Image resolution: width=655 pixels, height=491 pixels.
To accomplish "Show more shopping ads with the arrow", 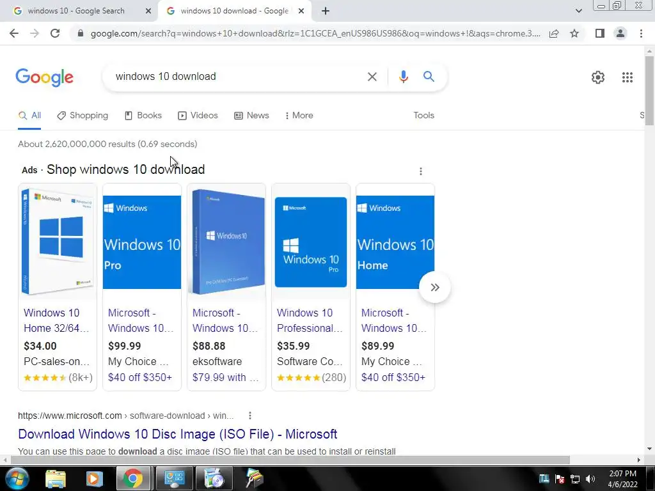I will coord(435,287).
